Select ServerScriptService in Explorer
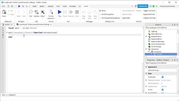 point(158,44)
